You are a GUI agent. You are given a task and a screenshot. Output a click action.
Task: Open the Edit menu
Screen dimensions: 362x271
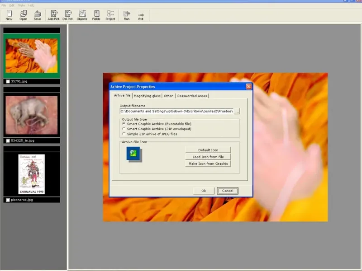tap(12, 5)
